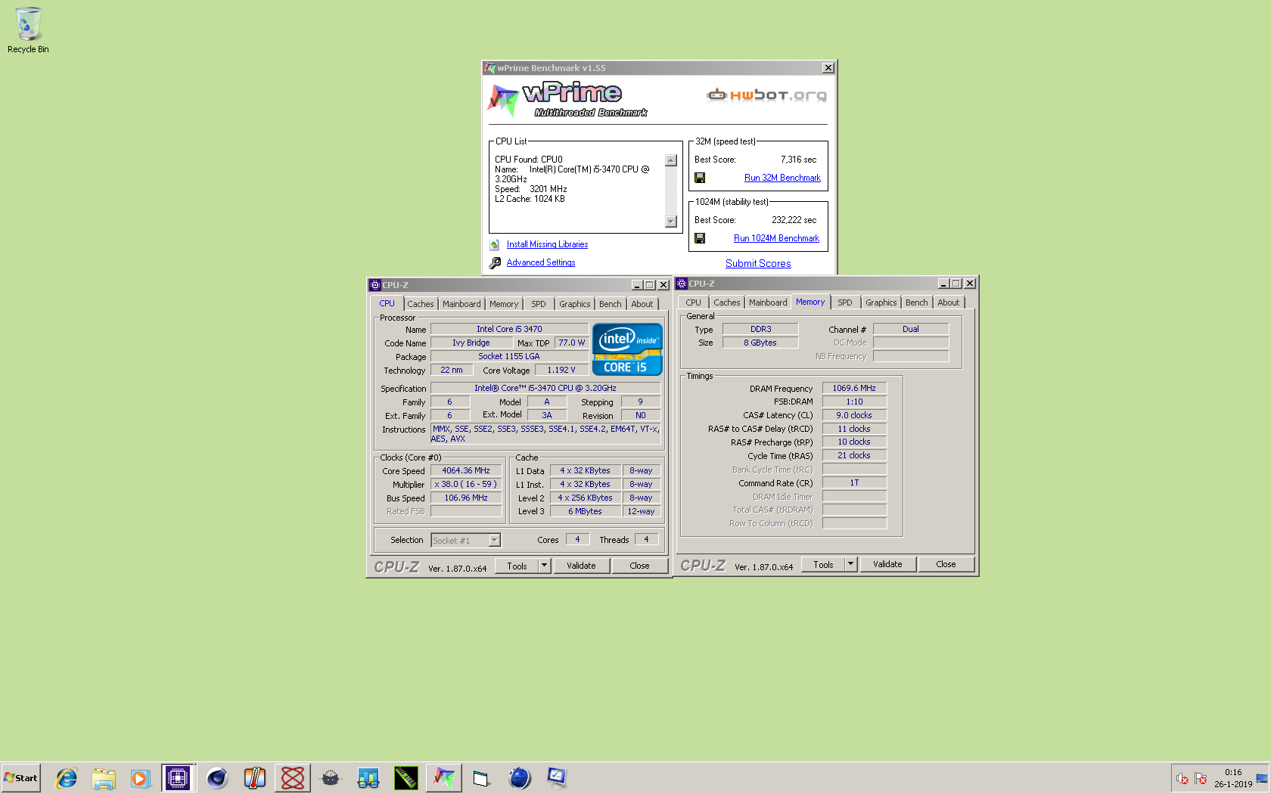The height and width of the screenshot is (794, 1271).
Task: Open the Start menu
Action: (20, 777)
